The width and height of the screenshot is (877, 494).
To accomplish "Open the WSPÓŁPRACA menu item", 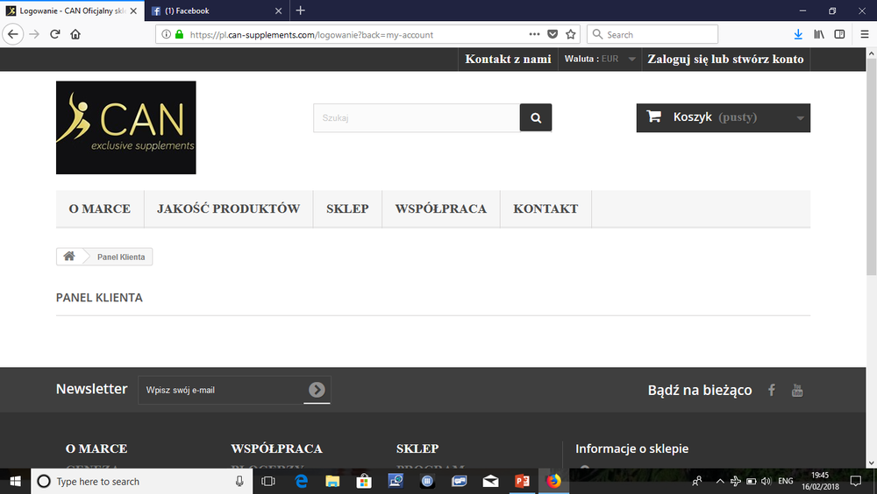I will (x=441, y=208).
